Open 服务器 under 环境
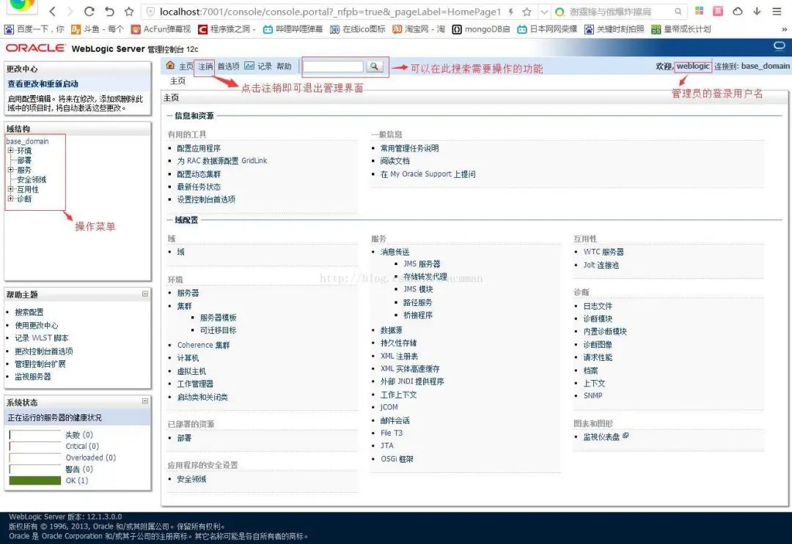Image resolution: width=792 pixels, height=544 pixels. 188,293
